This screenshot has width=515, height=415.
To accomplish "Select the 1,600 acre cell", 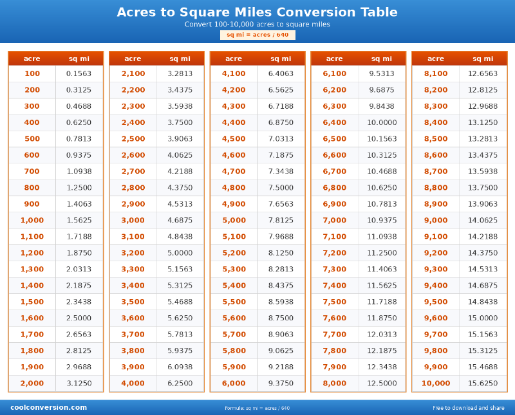I will 32,318.
